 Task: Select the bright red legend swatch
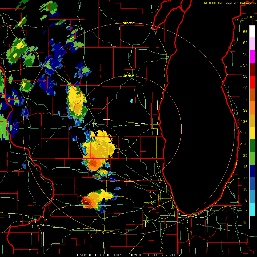pos(252,82)
